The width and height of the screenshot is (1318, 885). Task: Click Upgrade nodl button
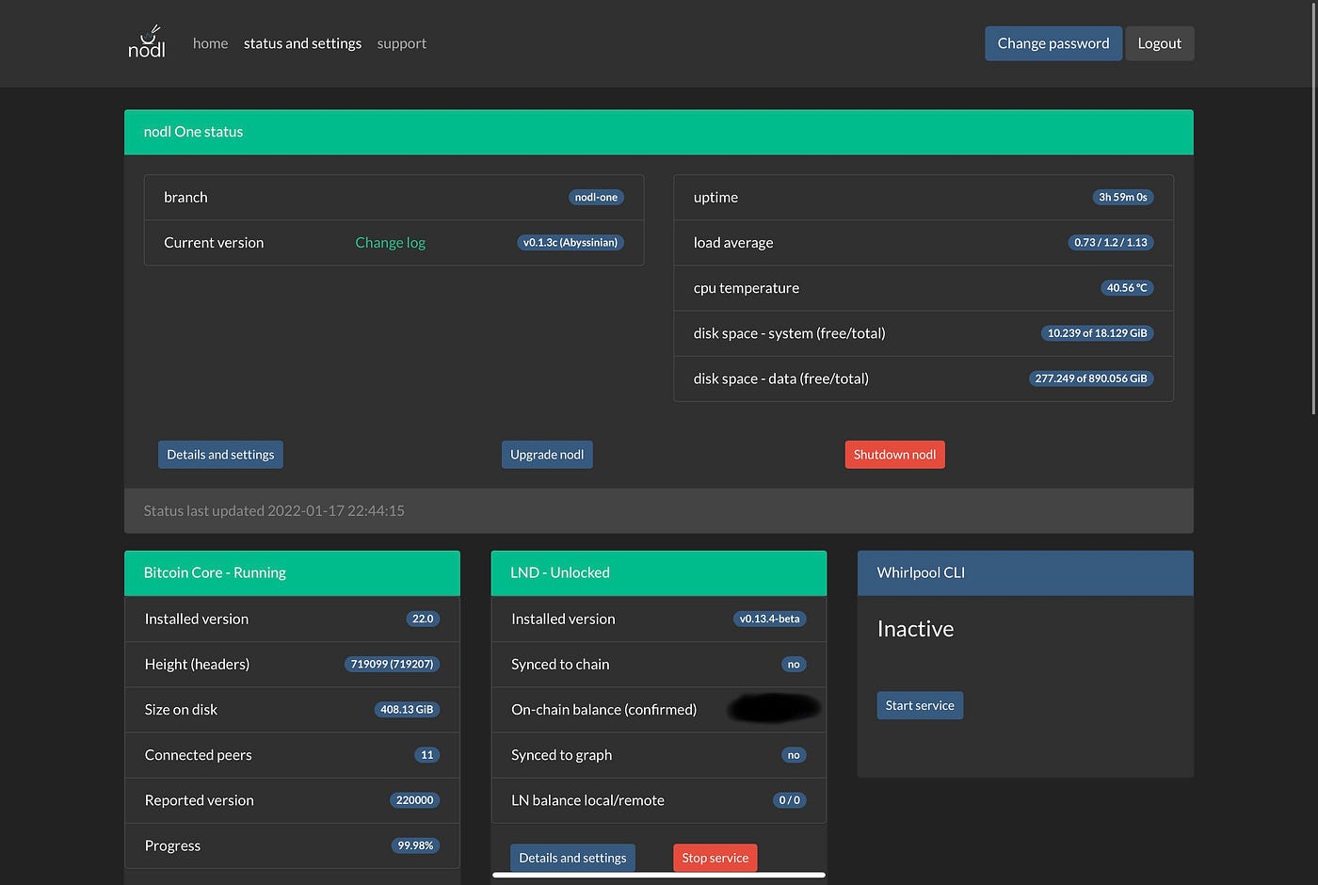(547, 455)
